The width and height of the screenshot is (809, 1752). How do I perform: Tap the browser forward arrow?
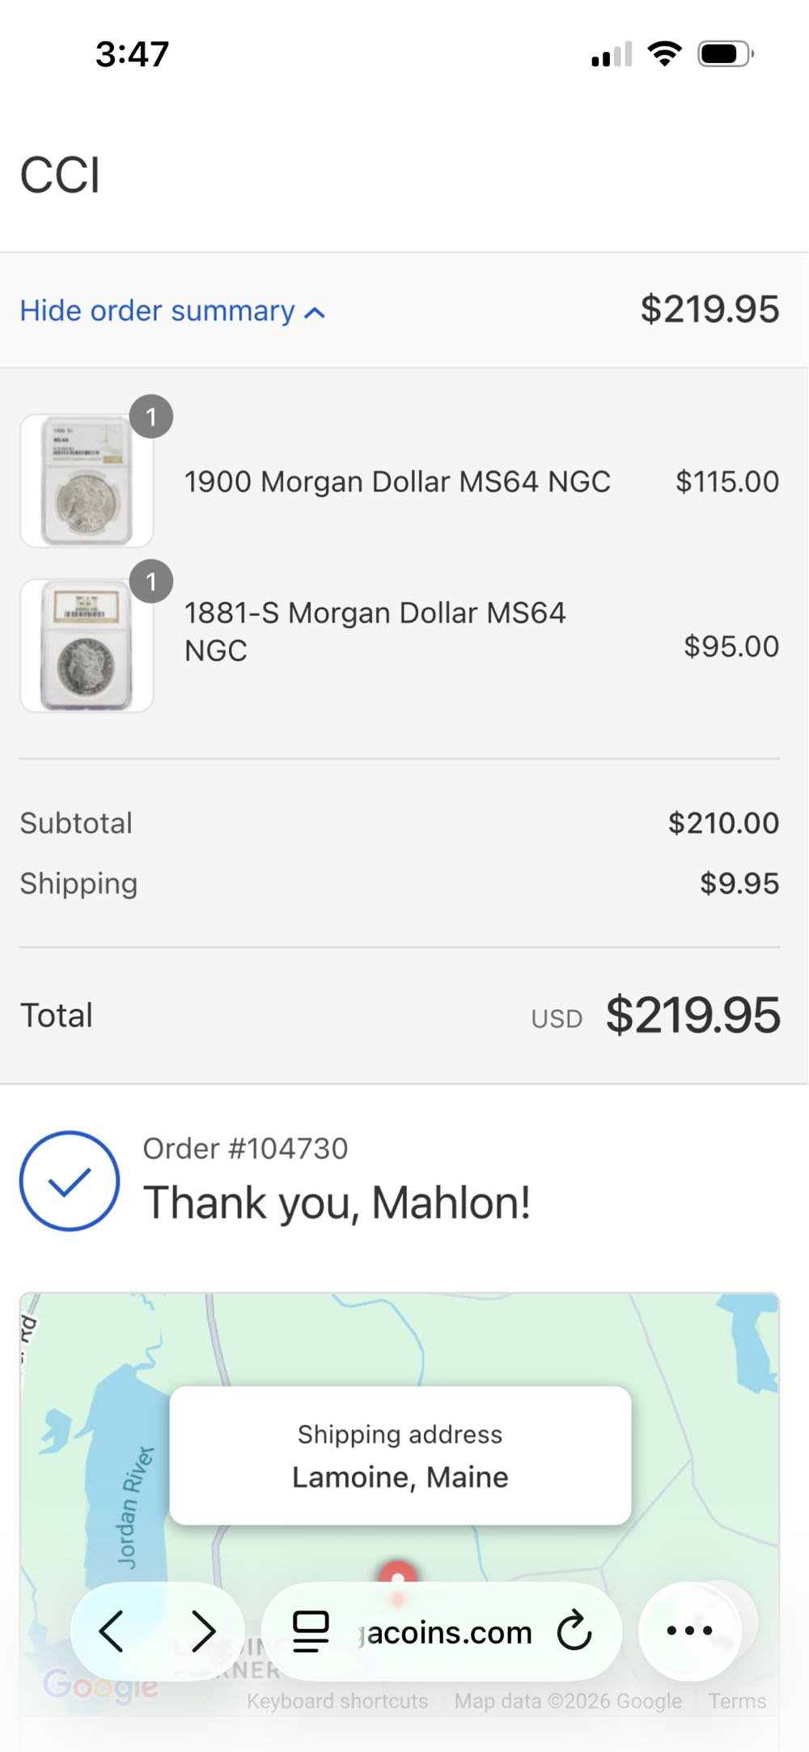pyautogui.click(x=202, y=1631)
